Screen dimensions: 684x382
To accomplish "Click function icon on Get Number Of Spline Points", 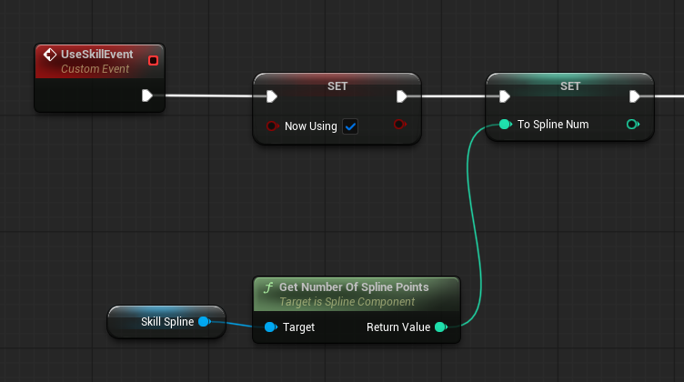I will click(267, 287).
